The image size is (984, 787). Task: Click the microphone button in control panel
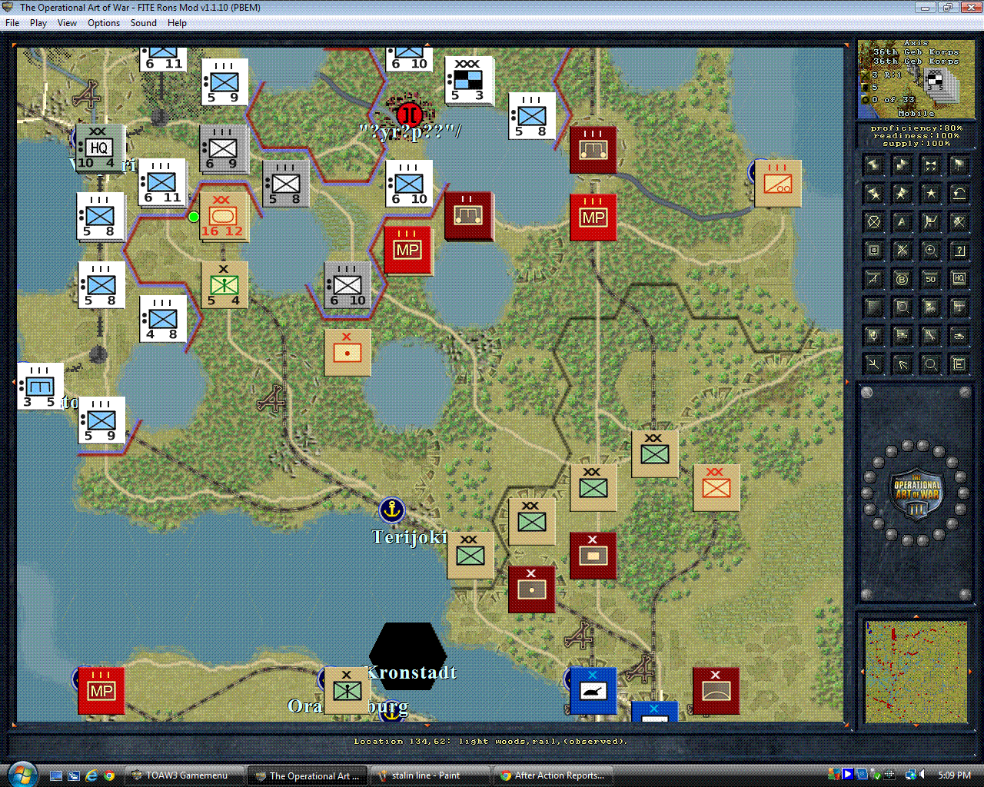point(873,336)
